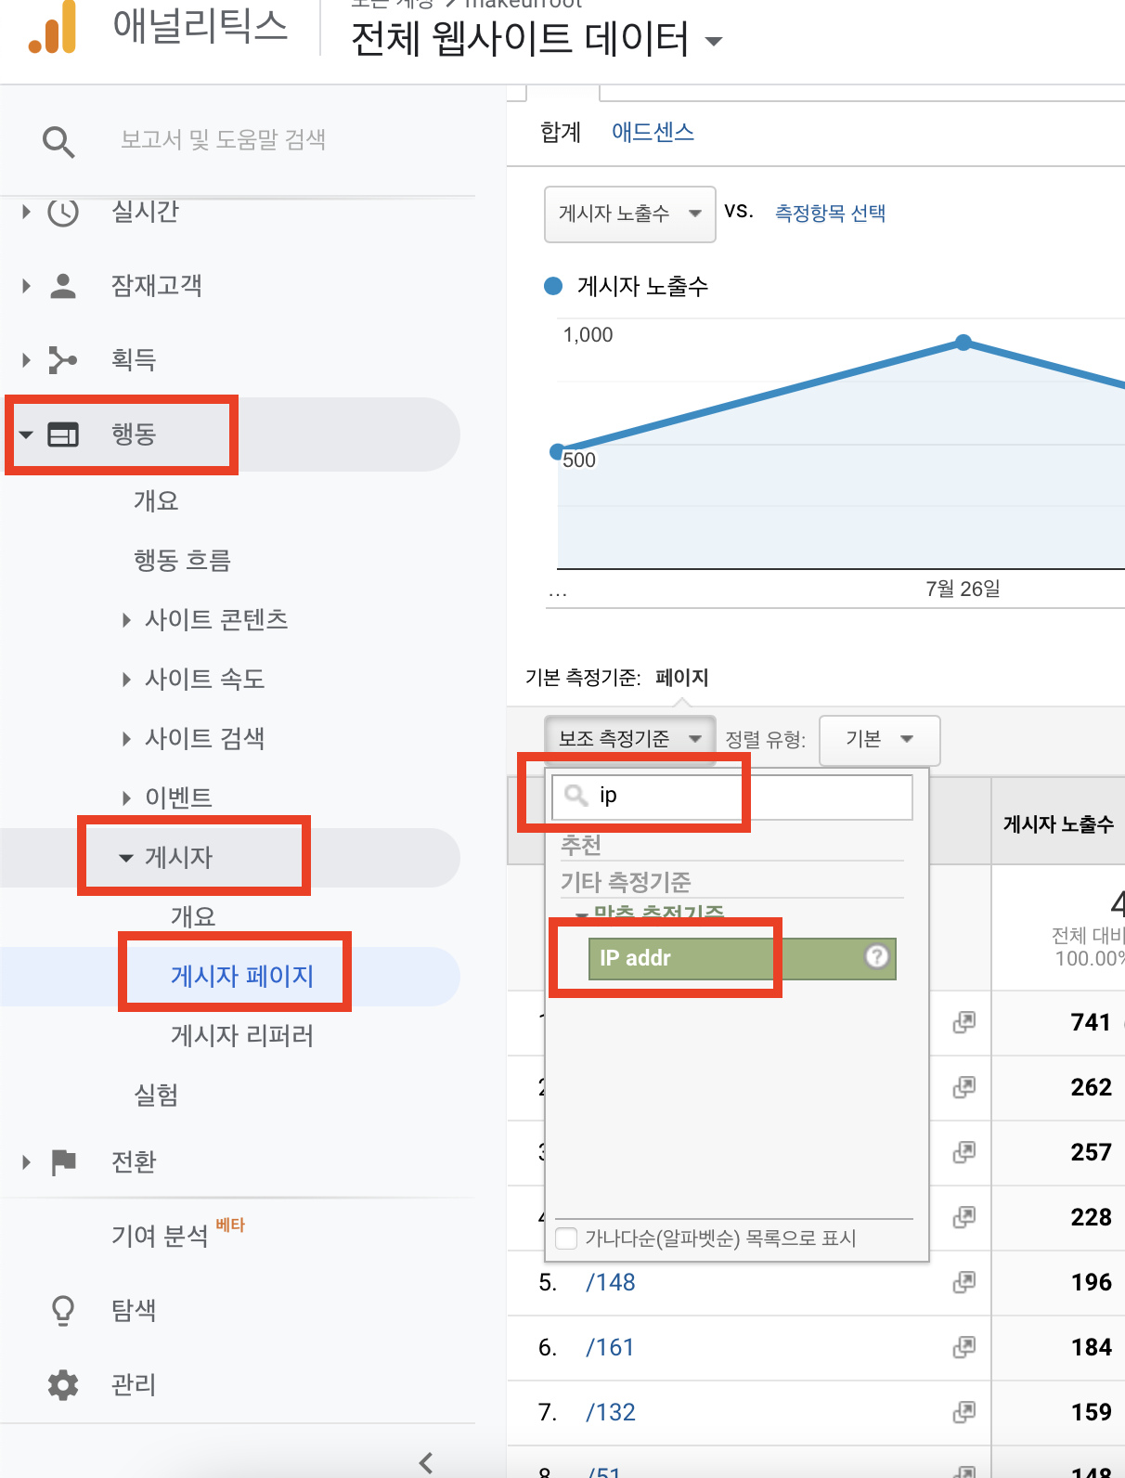
Task: Click the 184 impressions value
Action: (x=1091, y=1347)
